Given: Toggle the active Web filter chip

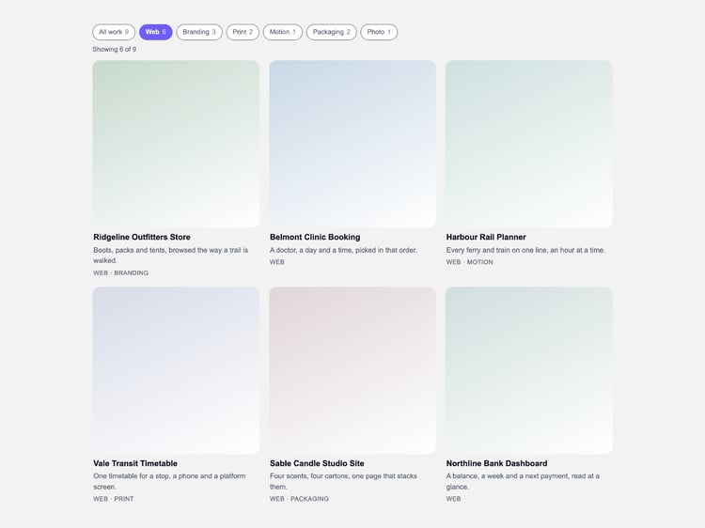Looking at the screenshot, I should point(155,32).
